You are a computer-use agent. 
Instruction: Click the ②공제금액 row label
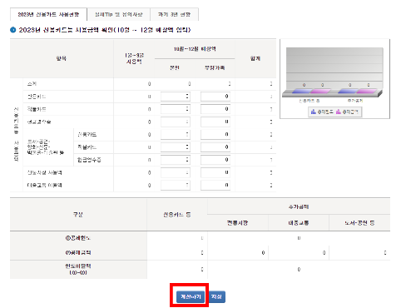[x=78, y=253]
